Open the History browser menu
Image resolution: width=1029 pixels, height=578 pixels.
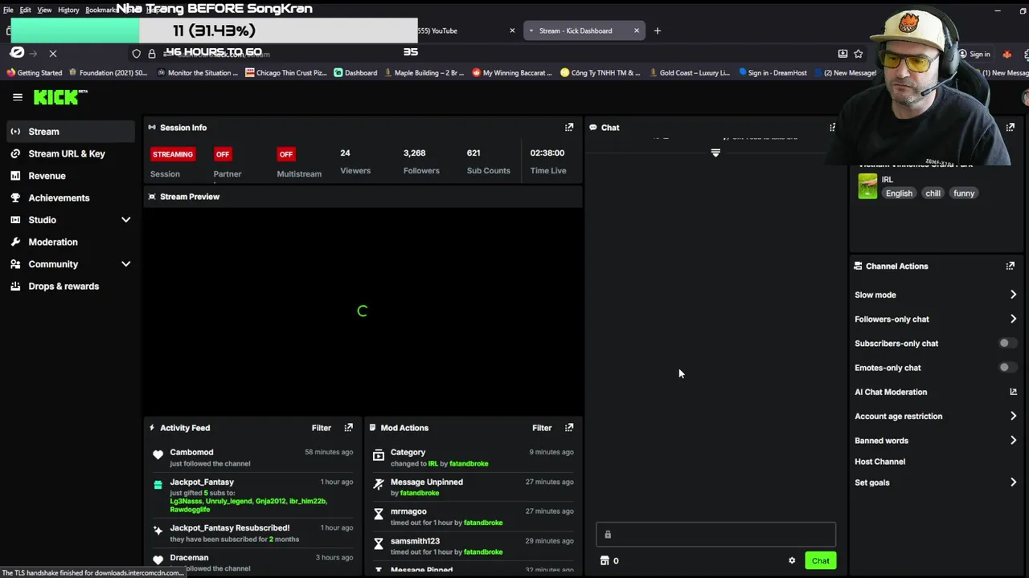point(68,10)
